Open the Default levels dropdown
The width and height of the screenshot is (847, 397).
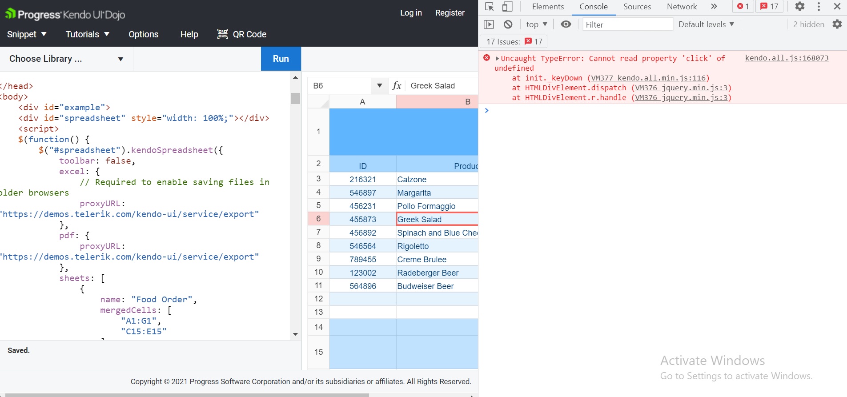click(706, 24)
